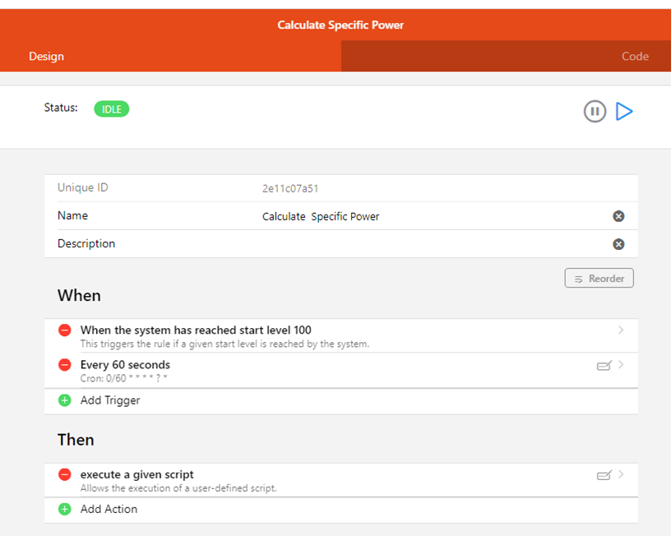Image resolution: width=671 pixels, height=536 pixels.
Task: Edit the Every 60 seconds cron schedule icon
Action: [x=604, y=366]
